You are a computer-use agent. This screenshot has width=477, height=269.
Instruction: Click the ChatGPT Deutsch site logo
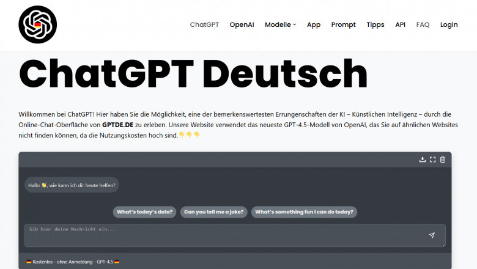[38, 24]
